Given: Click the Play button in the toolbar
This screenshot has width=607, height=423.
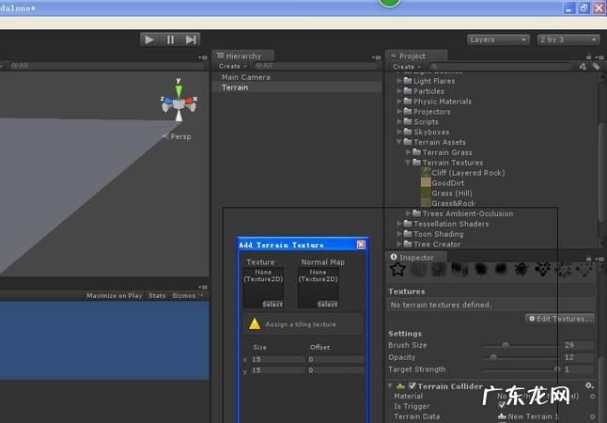Looking at the screenshot, I should pyautogui.click(x=149, y=39).
